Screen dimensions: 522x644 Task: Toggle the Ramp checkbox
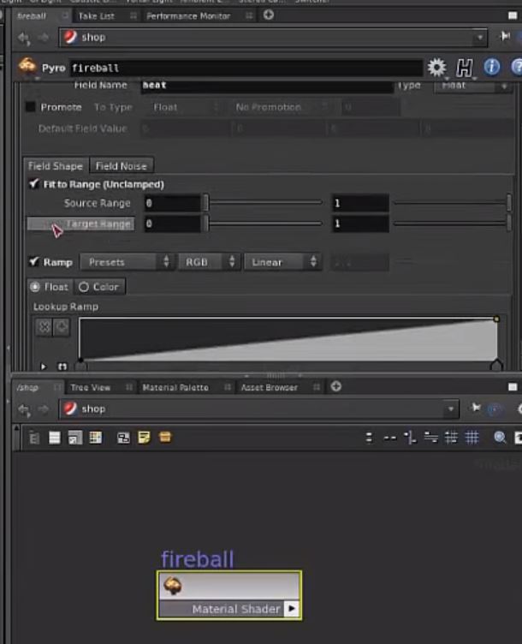pos(33,261)
